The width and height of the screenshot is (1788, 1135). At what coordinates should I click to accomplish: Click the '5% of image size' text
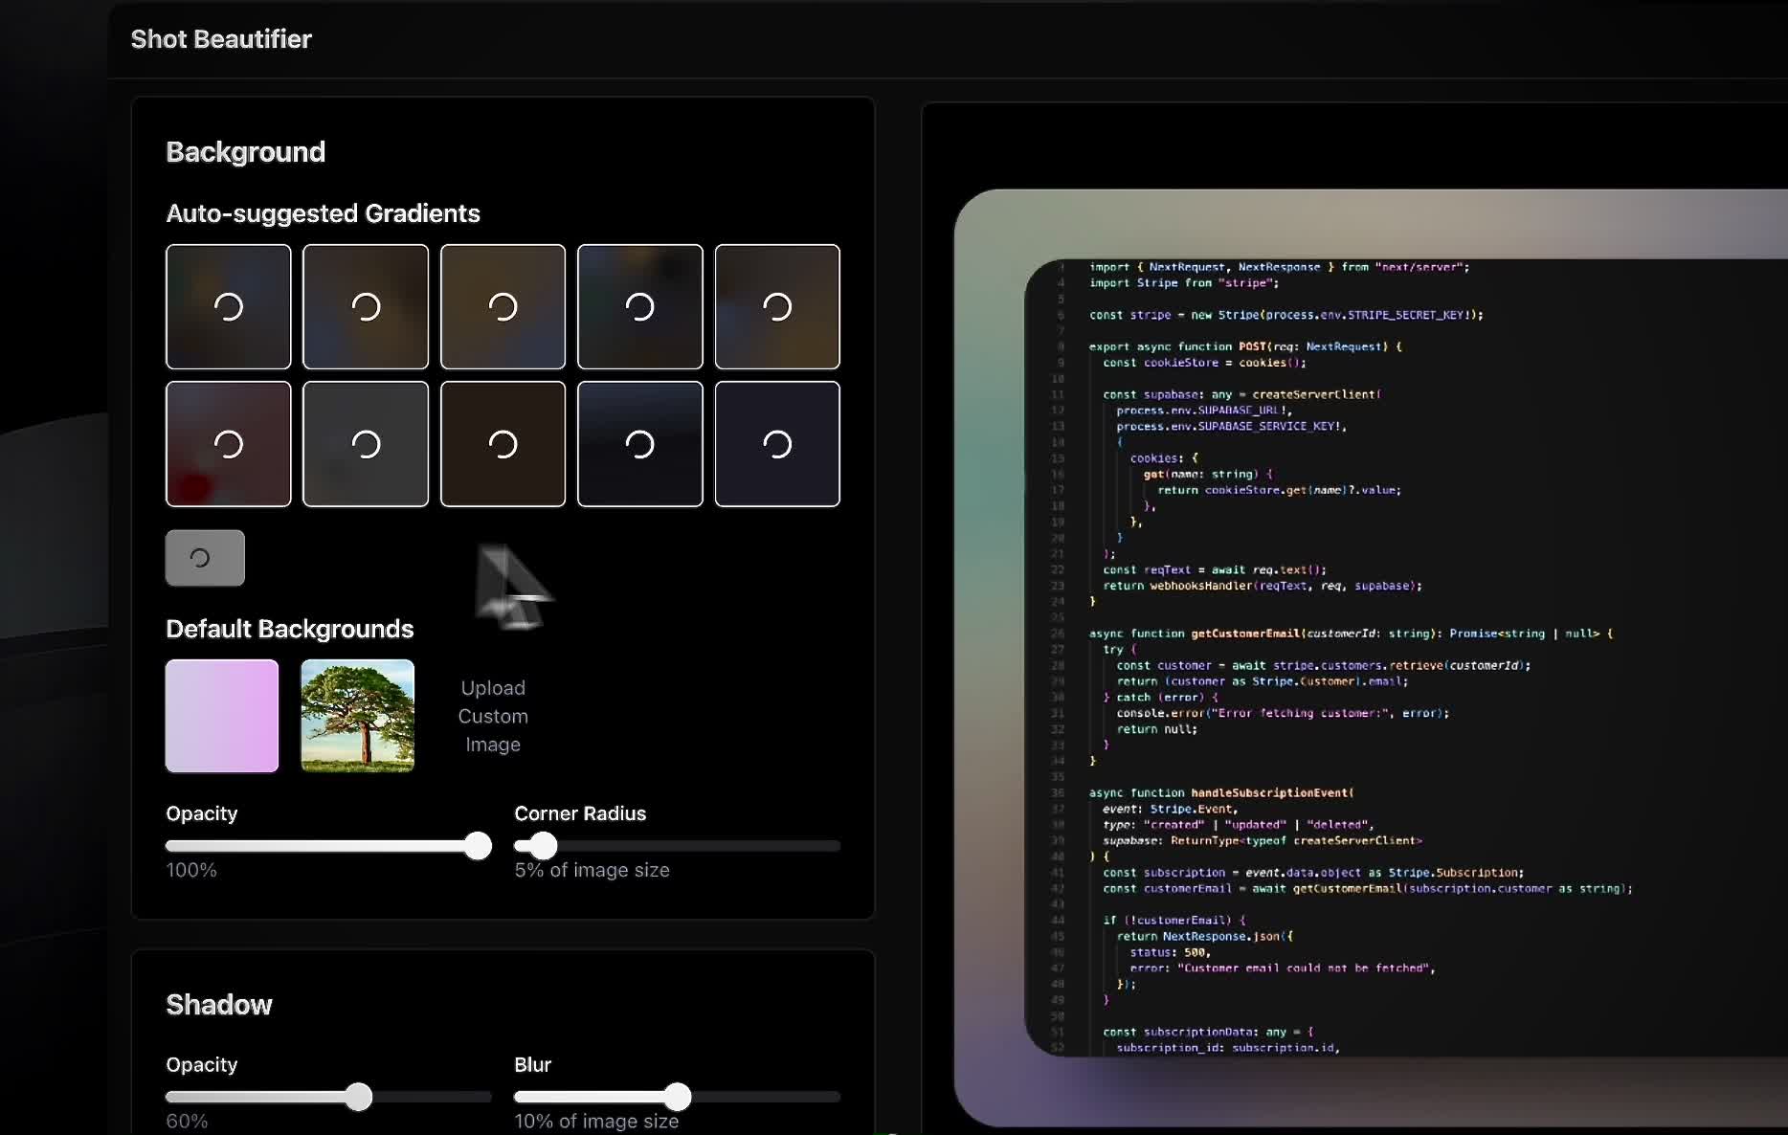click(x=592, y=870)
